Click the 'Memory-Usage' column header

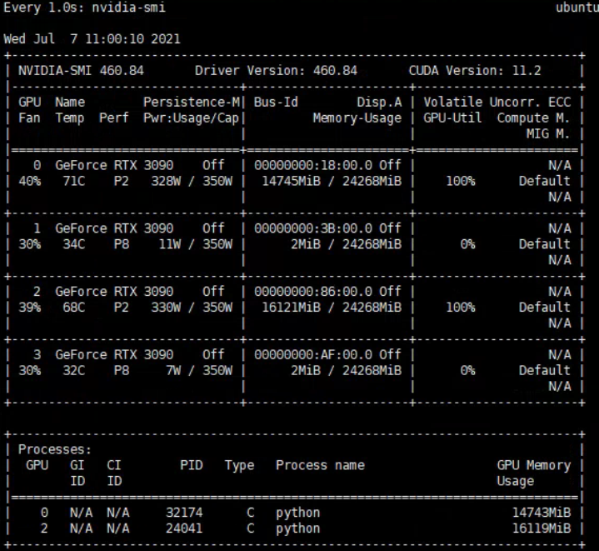coord(357,118)
